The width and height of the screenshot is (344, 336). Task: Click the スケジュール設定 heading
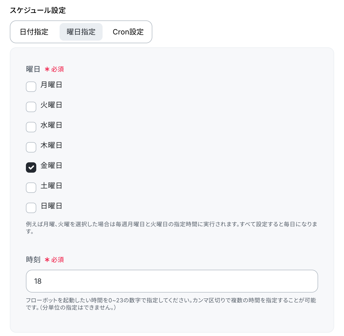[x=38, y=10]
